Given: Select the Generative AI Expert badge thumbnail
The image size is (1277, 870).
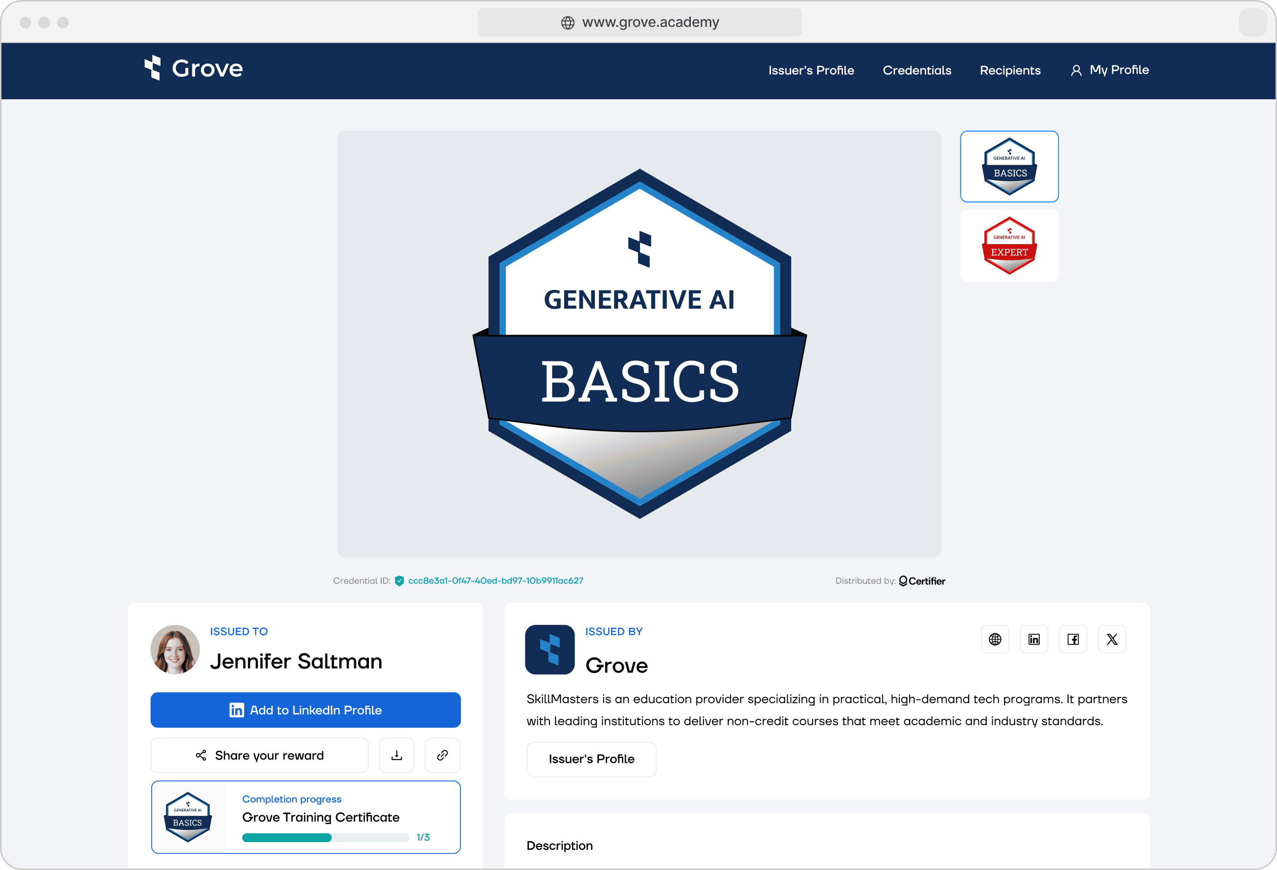Looking at the screenshot, I should 1009,245.
